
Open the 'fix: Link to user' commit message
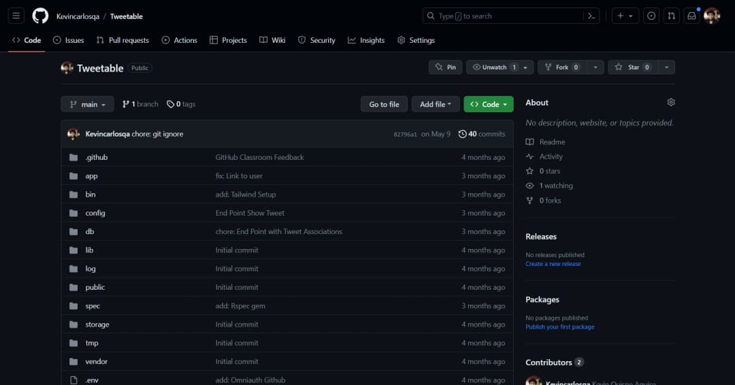(239, 176)
